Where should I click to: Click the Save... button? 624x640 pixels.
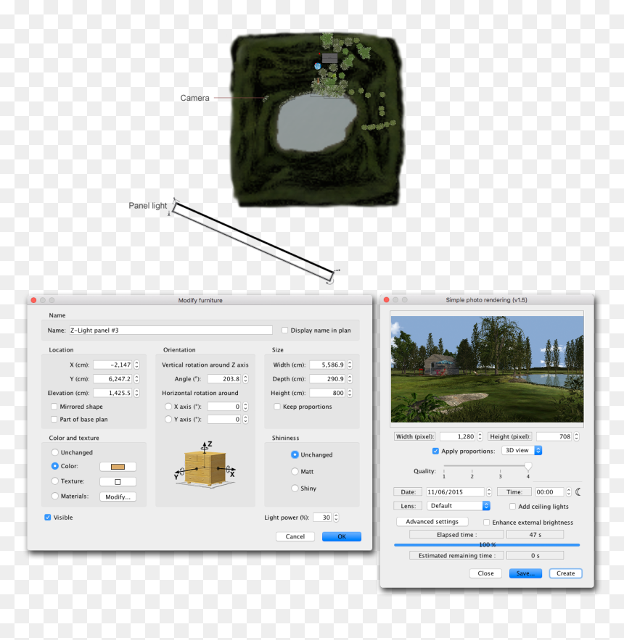point(525,573)
